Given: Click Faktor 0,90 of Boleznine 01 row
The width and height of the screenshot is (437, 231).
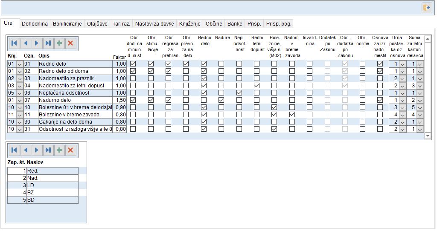Looking at the screenshot, I should (x=119, y=107).
